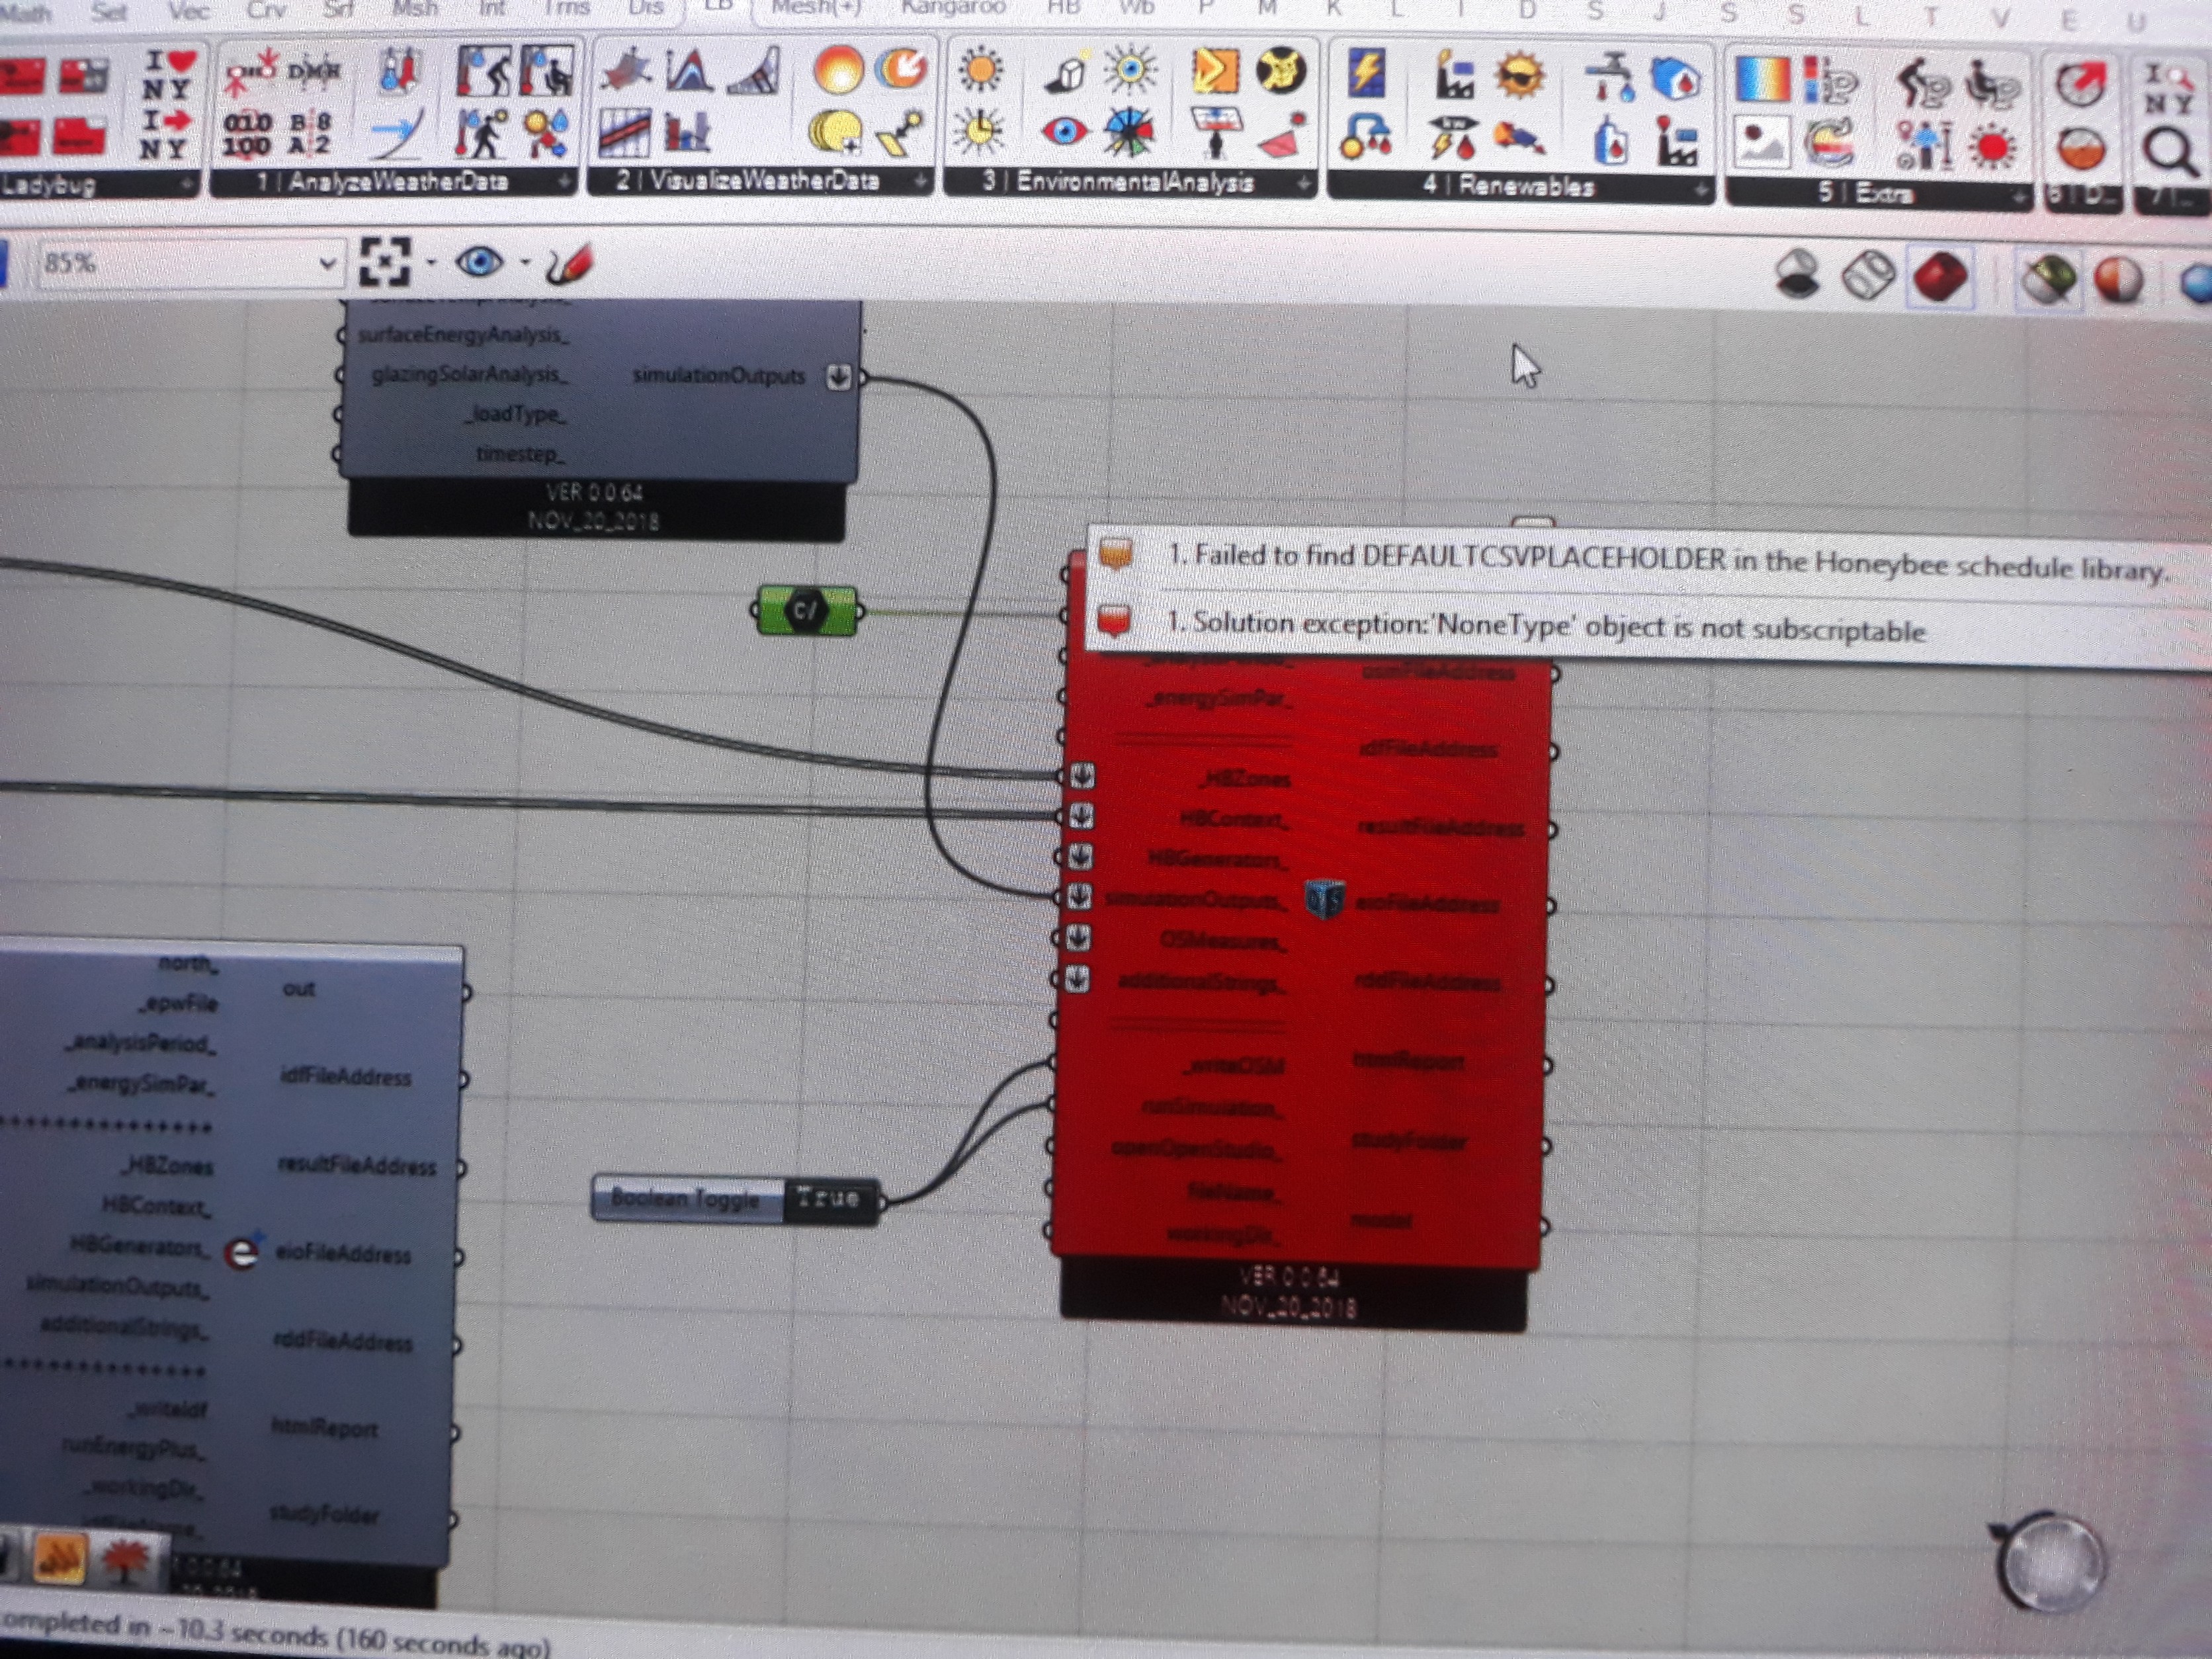Enable shaded preview with the red geometry icon

(x=1940, y=276)
